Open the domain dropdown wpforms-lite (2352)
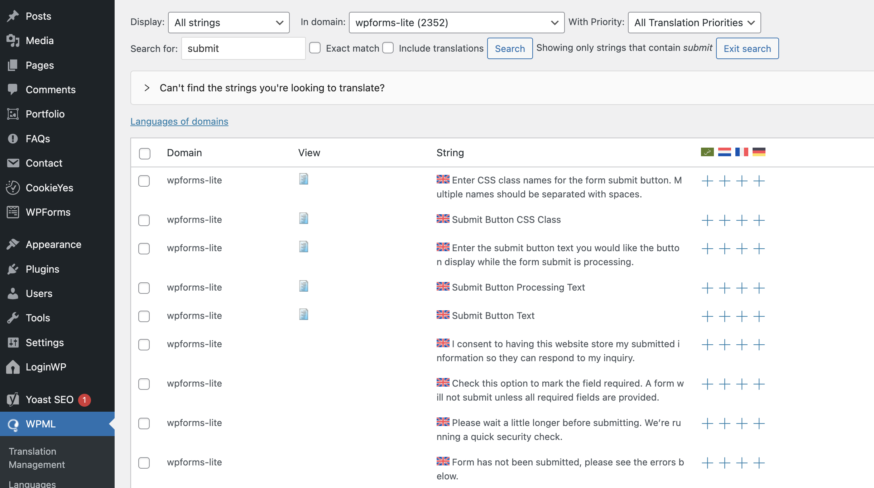874x488 pixels. [457, 23]
